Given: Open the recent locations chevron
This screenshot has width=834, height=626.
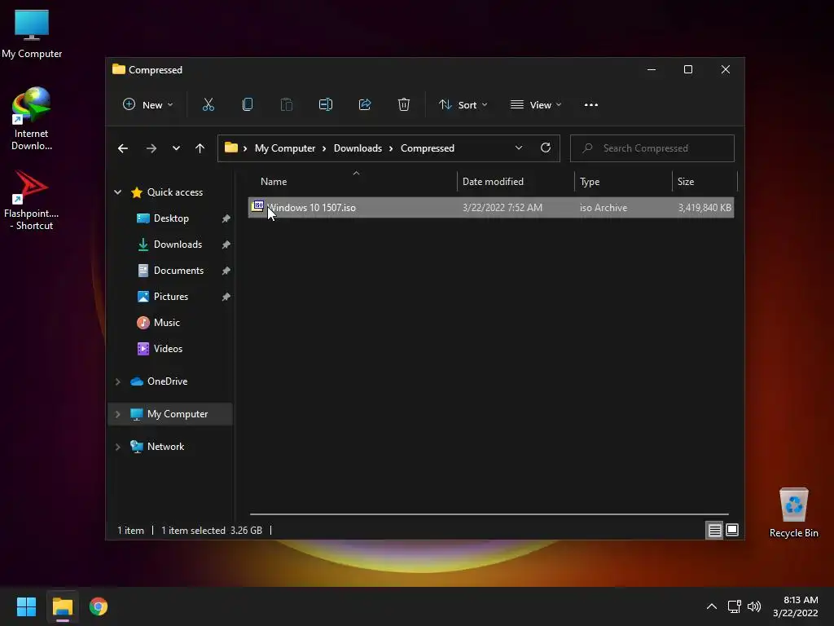Looking at the screenshot, I should (176, 148).
